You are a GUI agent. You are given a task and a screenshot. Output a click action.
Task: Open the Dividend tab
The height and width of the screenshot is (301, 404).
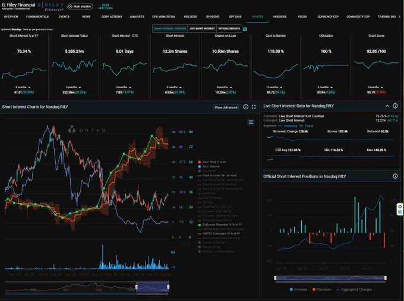tap(213, 17)
